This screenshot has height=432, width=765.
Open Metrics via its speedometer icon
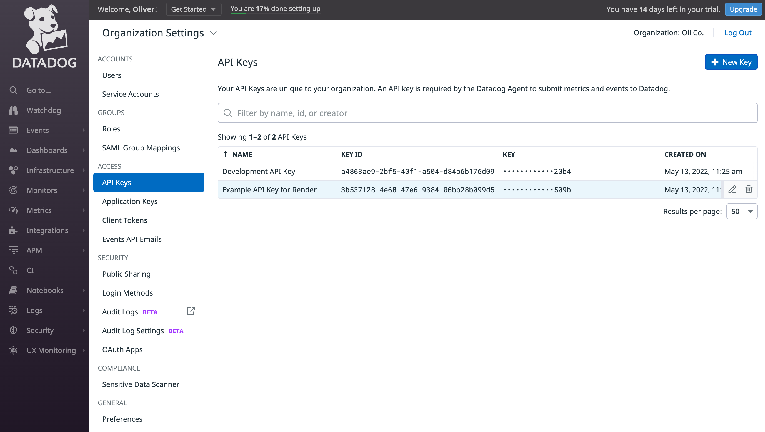13,210
